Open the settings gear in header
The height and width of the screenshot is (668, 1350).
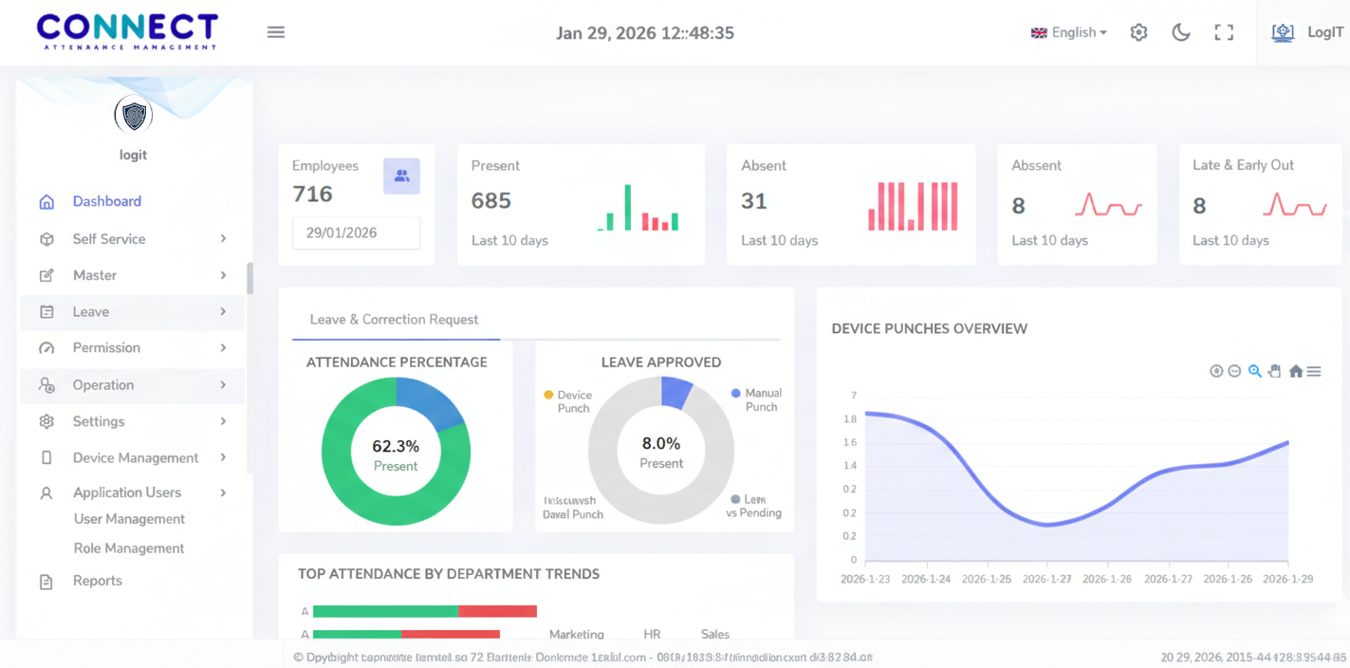1138,32
